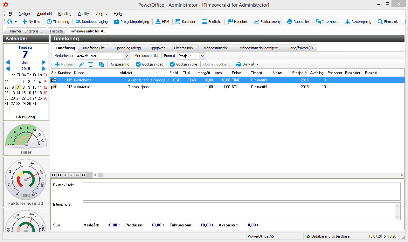Switch to the Fristliste document tab
Screen dimensions: 408x242
pyautogui.click(x=56, y=31)
